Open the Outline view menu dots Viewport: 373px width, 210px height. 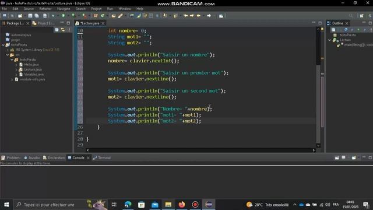coord(371,30)
